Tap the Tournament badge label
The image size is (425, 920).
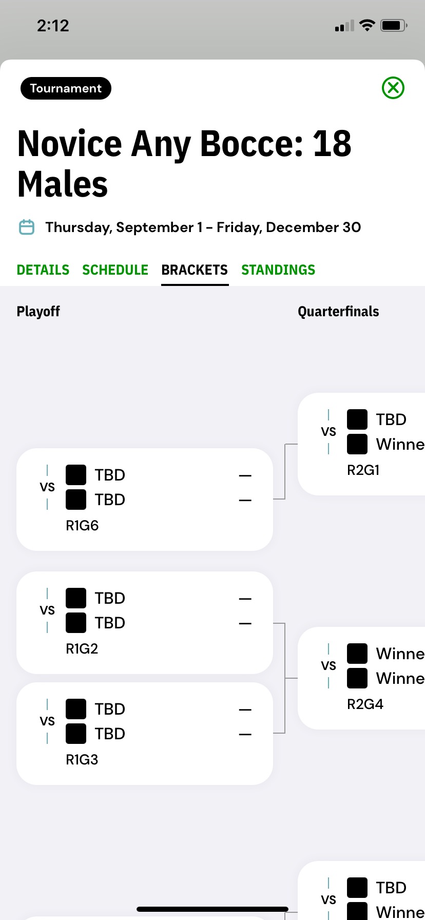coord(66,88)
